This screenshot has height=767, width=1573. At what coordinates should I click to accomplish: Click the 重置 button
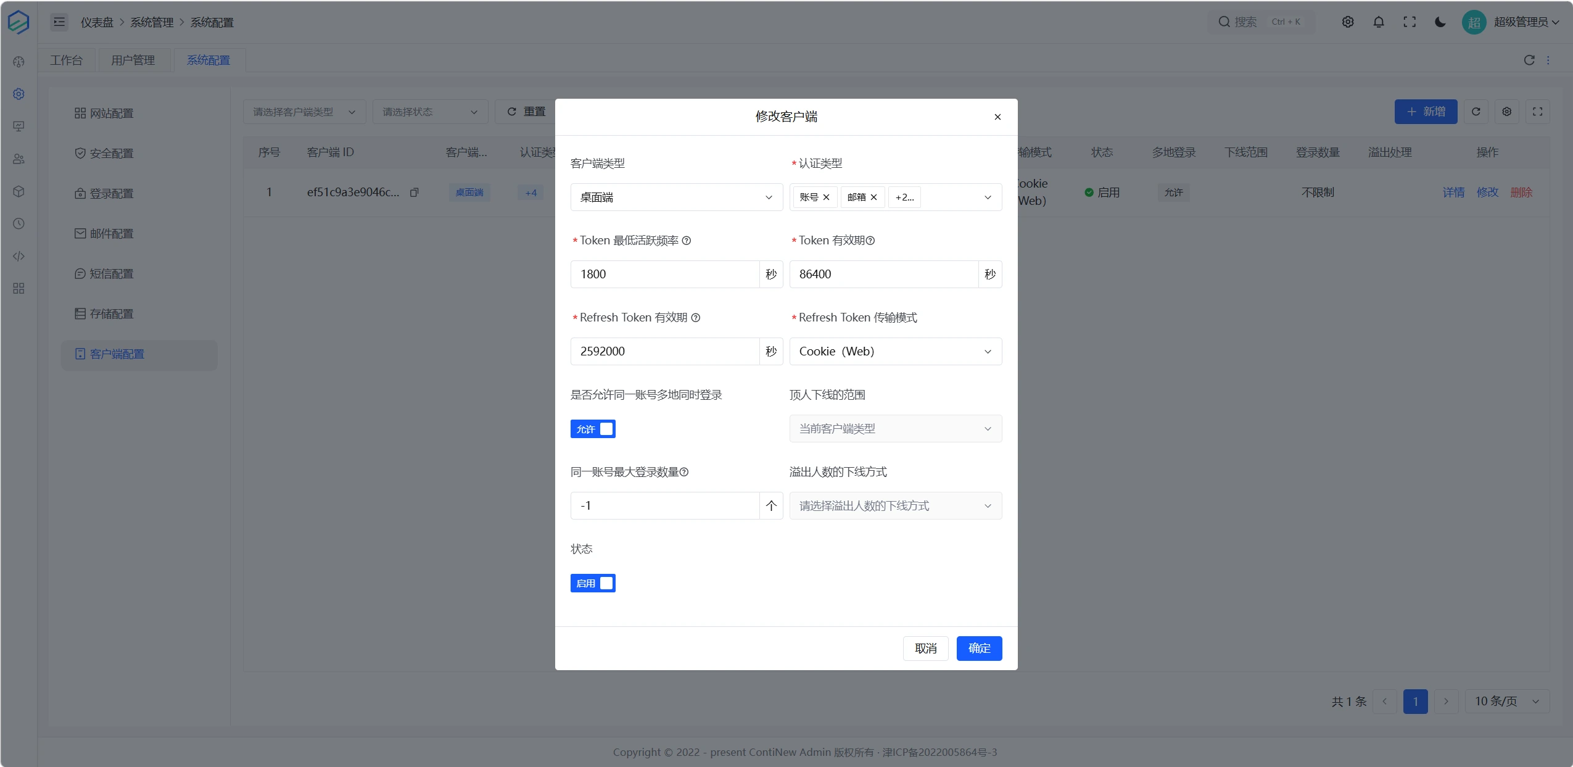click(x=526, y=112)
